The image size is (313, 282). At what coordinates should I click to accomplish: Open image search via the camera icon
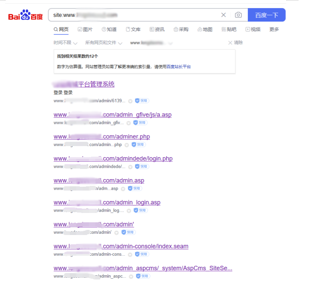coord(238,15)
